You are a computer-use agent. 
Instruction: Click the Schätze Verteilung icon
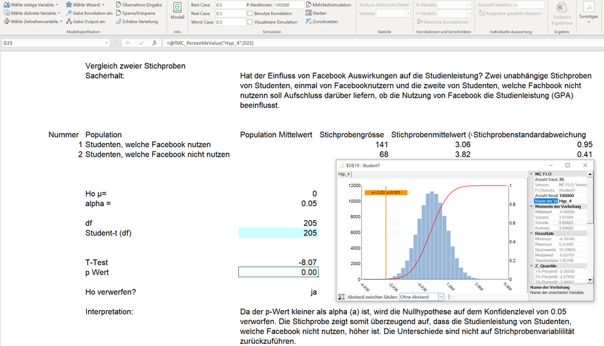coord(118,22)
